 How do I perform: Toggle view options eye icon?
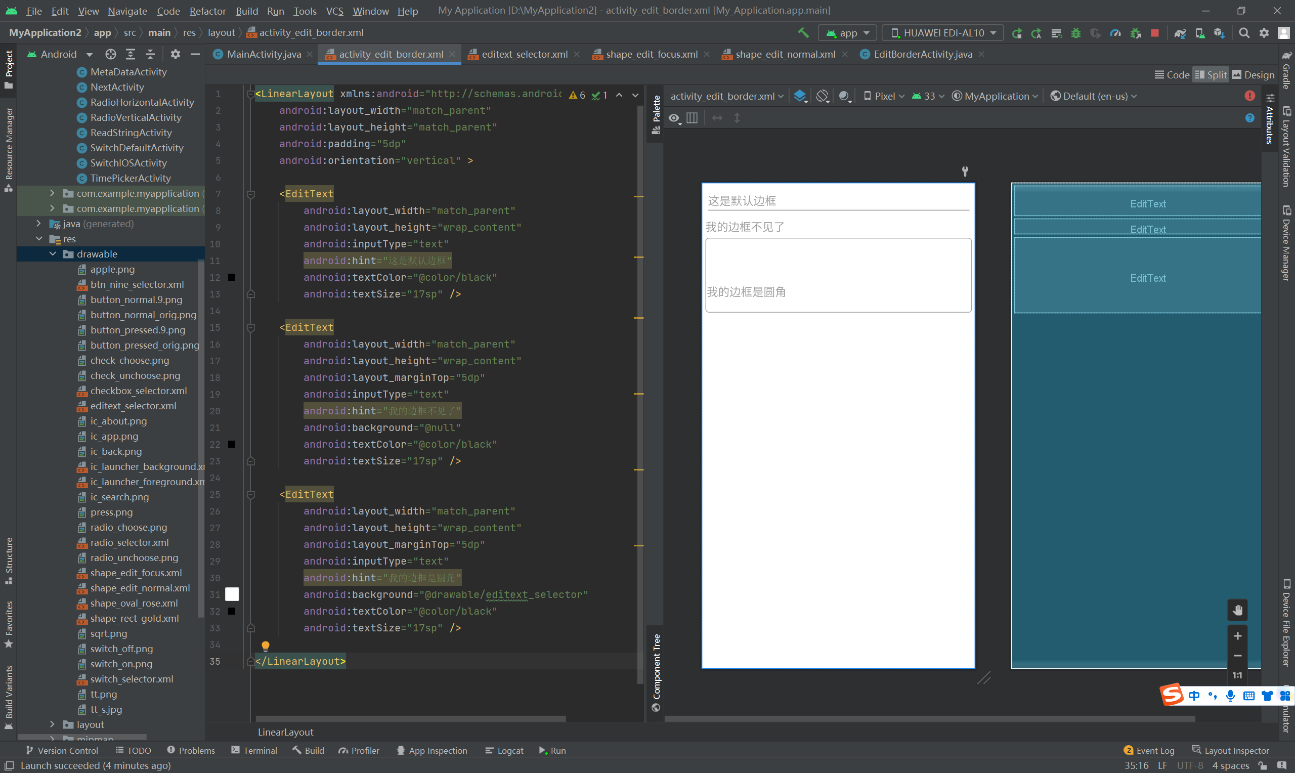coord(674,118)
